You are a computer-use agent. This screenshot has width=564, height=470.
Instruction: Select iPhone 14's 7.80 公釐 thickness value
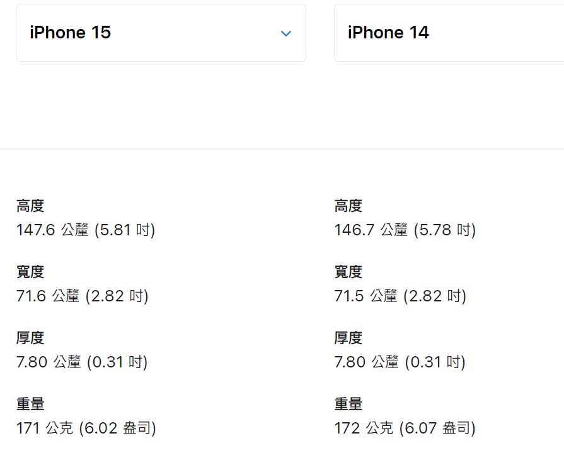pos(367,362)
